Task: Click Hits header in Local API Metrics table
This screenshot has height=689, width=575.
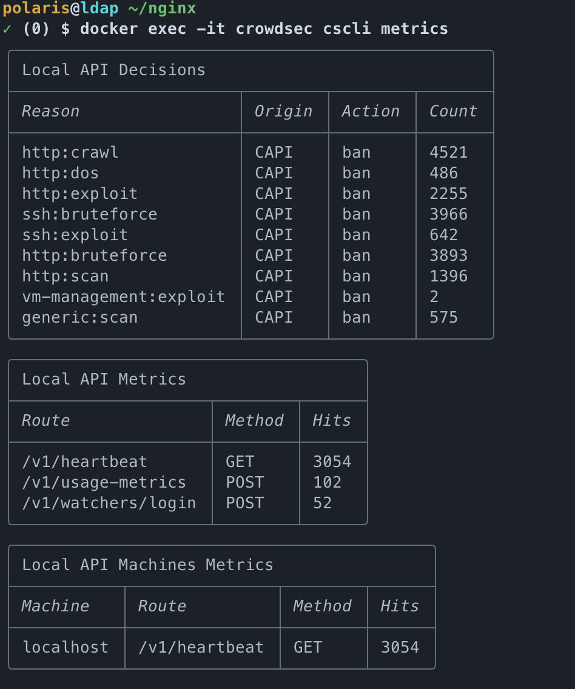Action: pyautogui.click(x=332, y=421)
